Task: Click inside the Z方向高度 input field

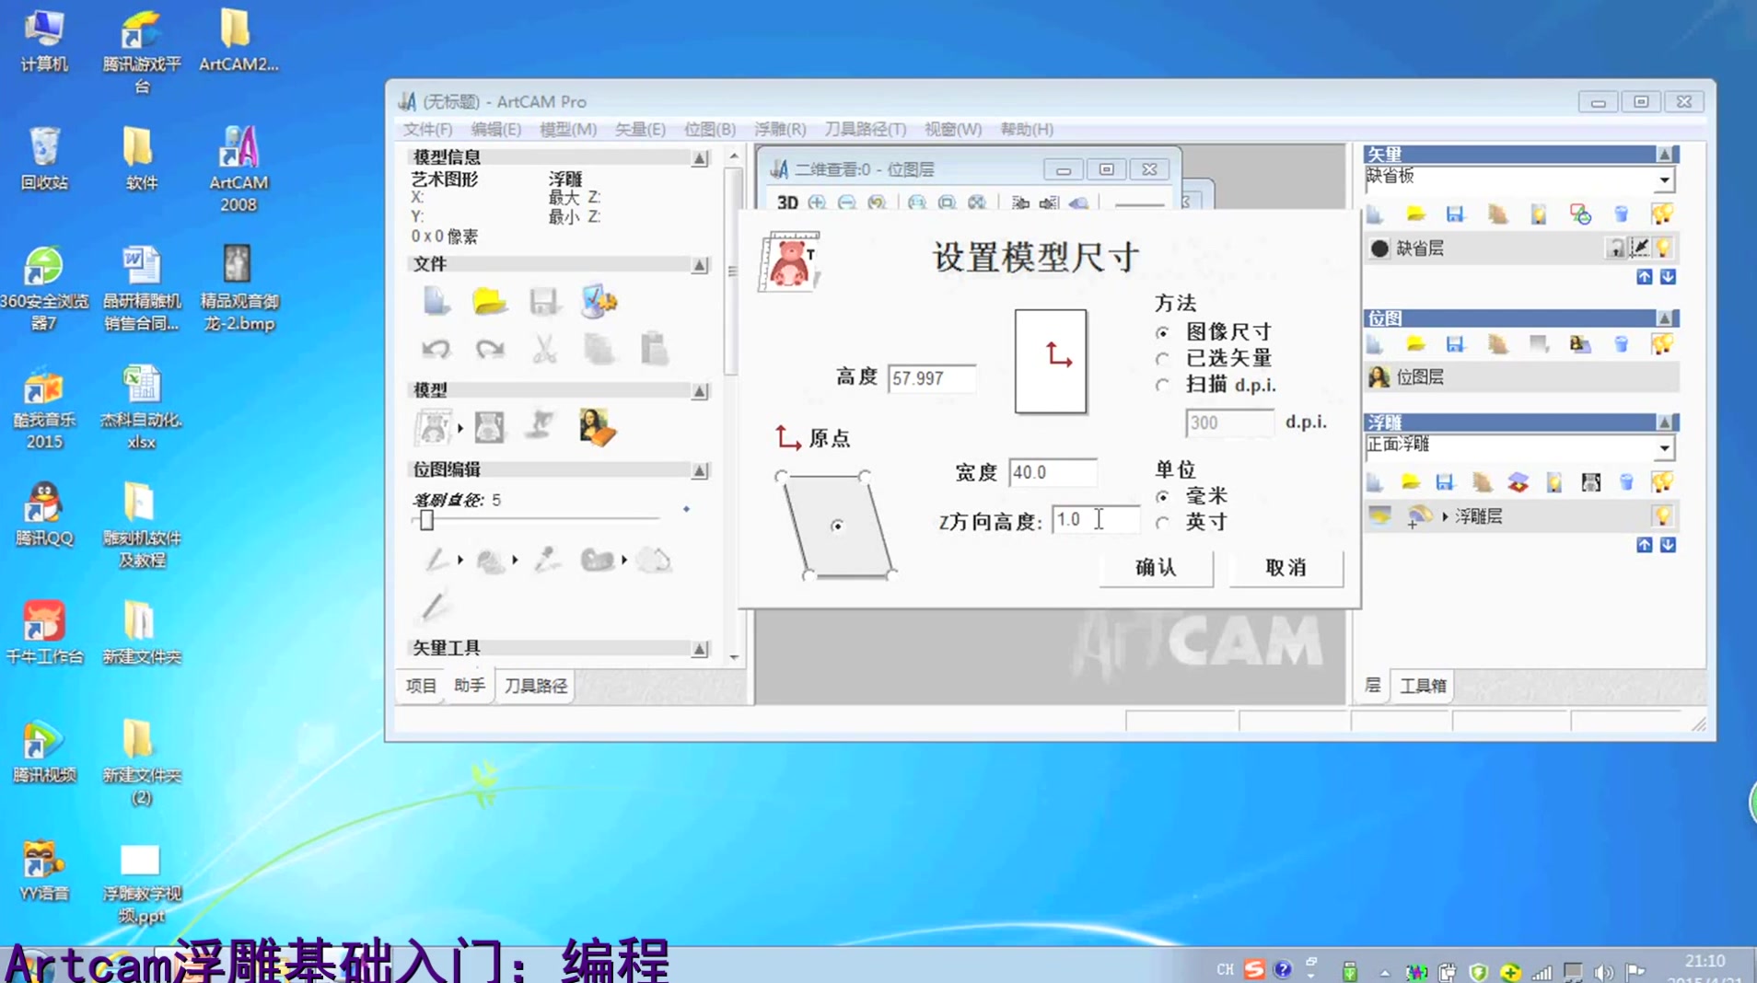Action: [1096, 519]
